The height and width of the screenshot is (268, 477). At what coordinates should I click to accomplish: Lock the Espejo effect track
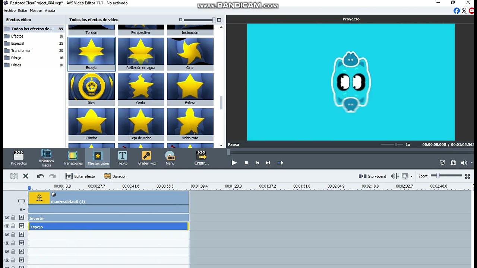coord(13,226)
